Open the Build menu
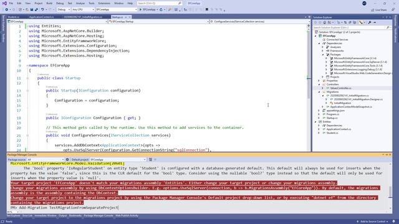The height and width of the screenshot is (224, 399). pyautogui.click(x=49, y=3)
